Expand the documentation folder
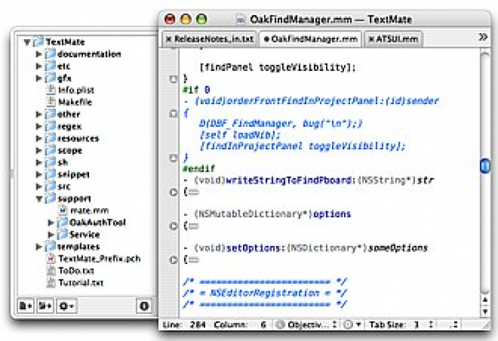The image size is (498, 341). click(x=39, y=54)
